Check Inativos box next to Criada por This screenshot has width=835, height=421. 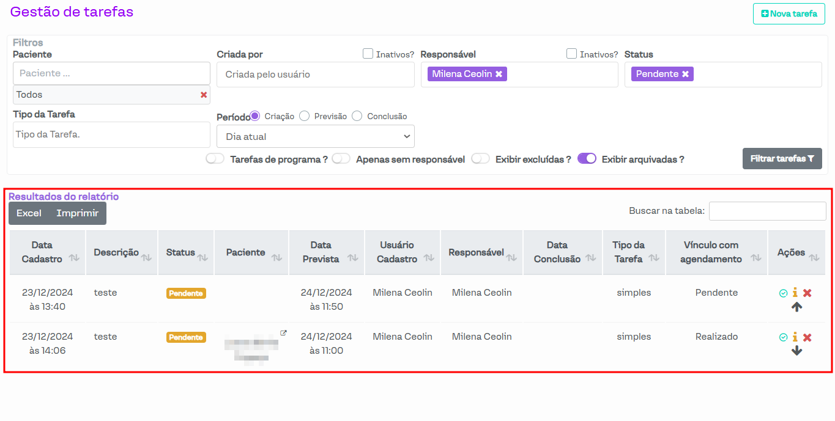[x=368, y=54]
